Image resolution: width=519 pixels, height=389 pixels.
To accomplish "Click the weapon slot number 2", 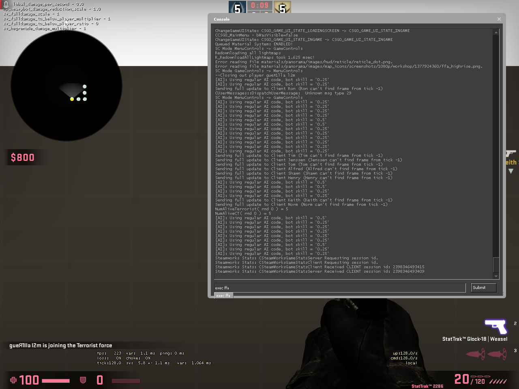I will 515,323.
